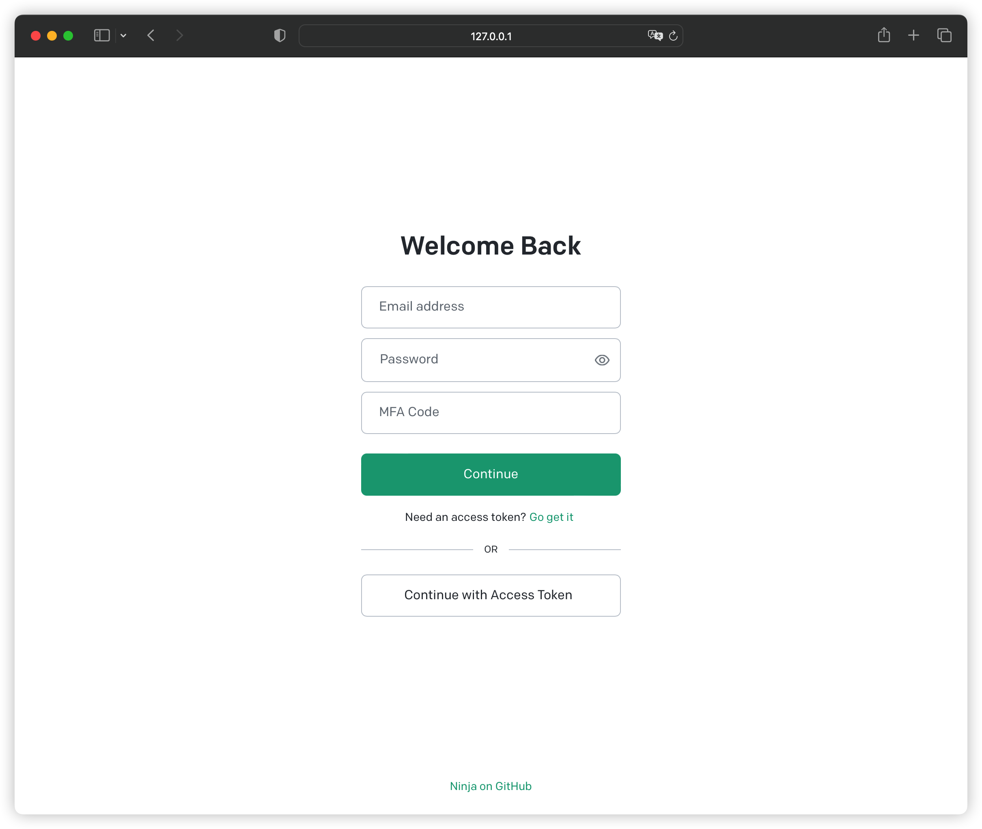Open a new tab with plus icon
982x829 pixels.
(913, 36)
